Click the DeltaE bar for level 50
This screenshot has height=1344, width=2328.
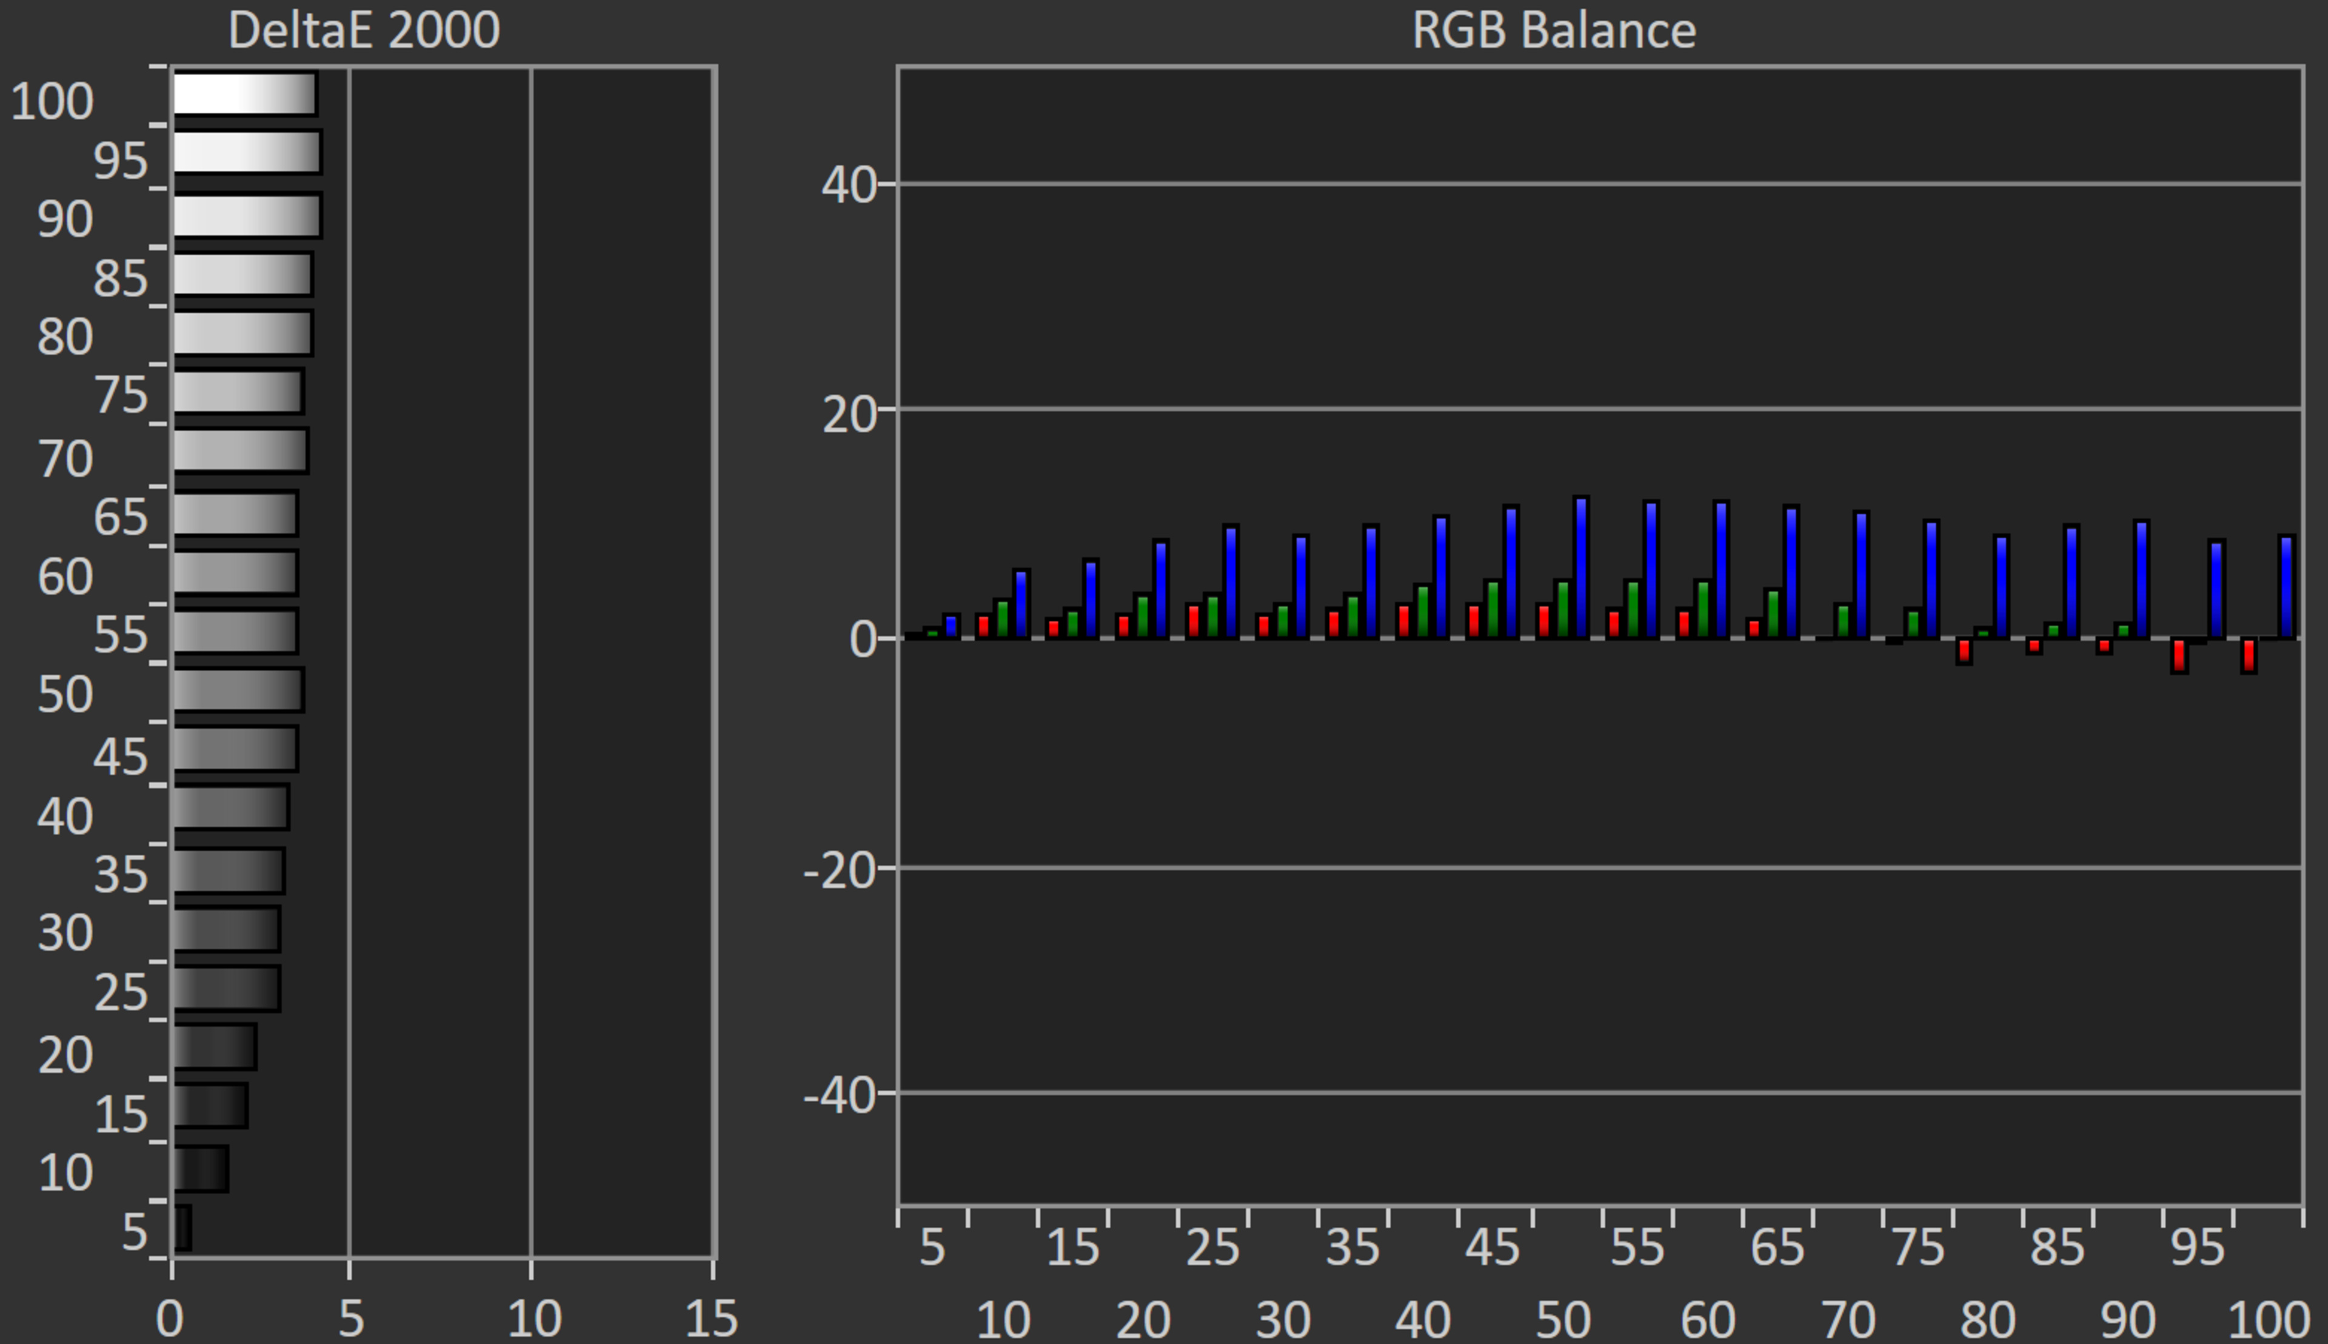[x=238, y=689]
